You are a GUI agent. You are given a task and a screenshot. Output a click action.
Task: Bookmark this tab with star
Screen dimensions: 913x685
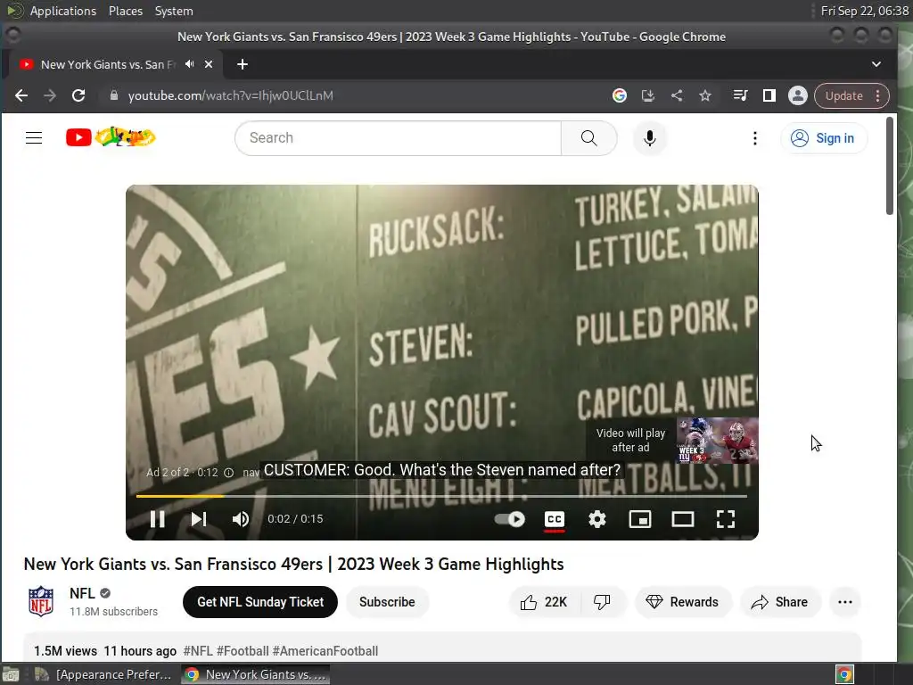[705, 95]
